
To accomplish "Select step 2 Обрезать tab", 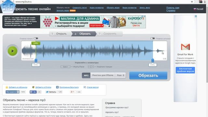I will point(84,34).
